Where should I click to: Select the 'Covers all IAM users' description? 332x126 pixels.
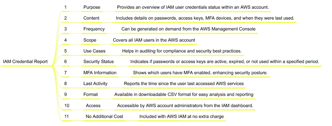point(154,40)
